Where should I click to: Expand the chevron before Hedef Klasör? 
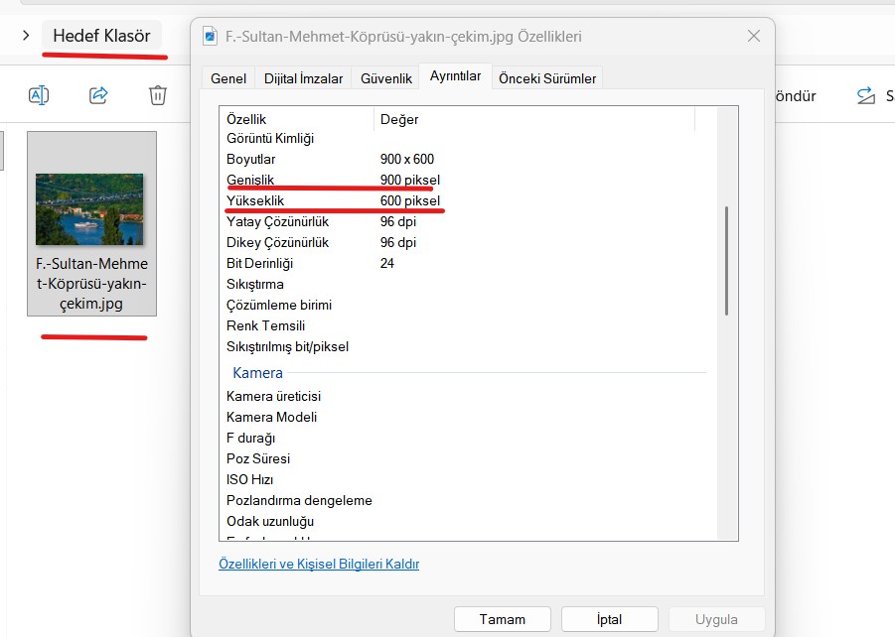click(x=25, y=36)
